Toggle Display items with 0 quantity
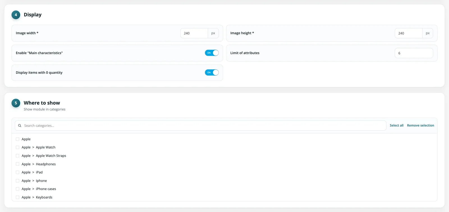The height and width of the screenshot is (212, 449). coord(212,73)
